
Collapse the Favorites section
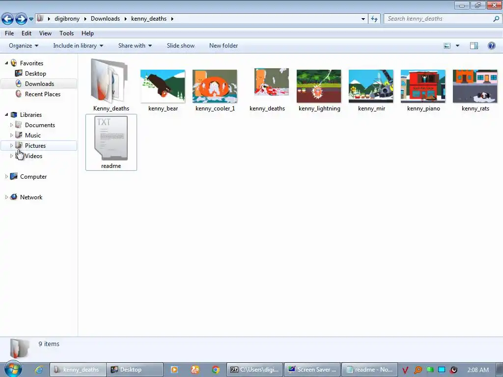coord(6,63)
